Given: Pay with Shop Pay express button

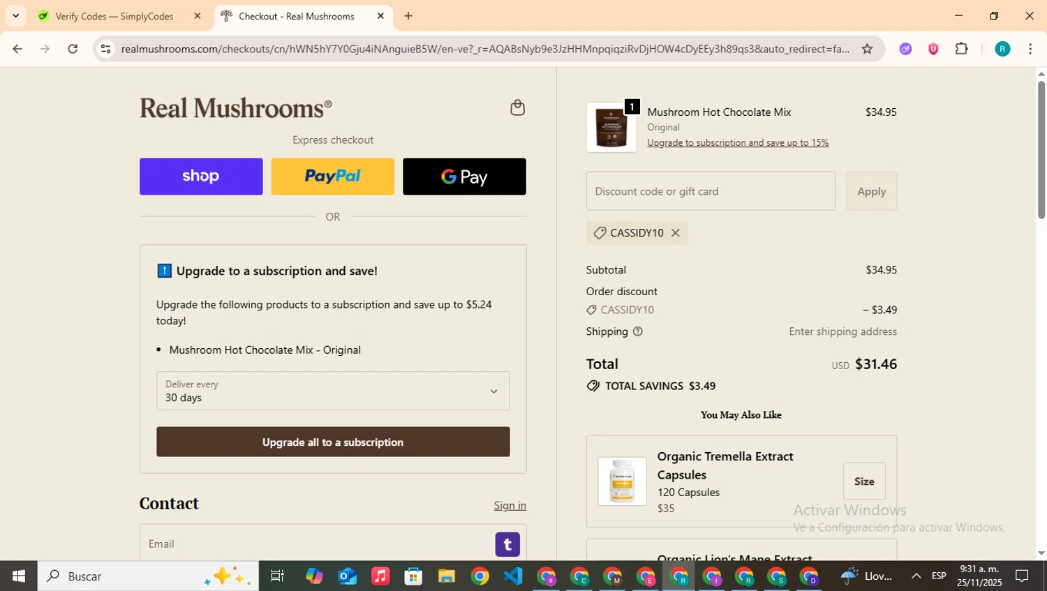Looking at the screenshot, I should [201, 177].
